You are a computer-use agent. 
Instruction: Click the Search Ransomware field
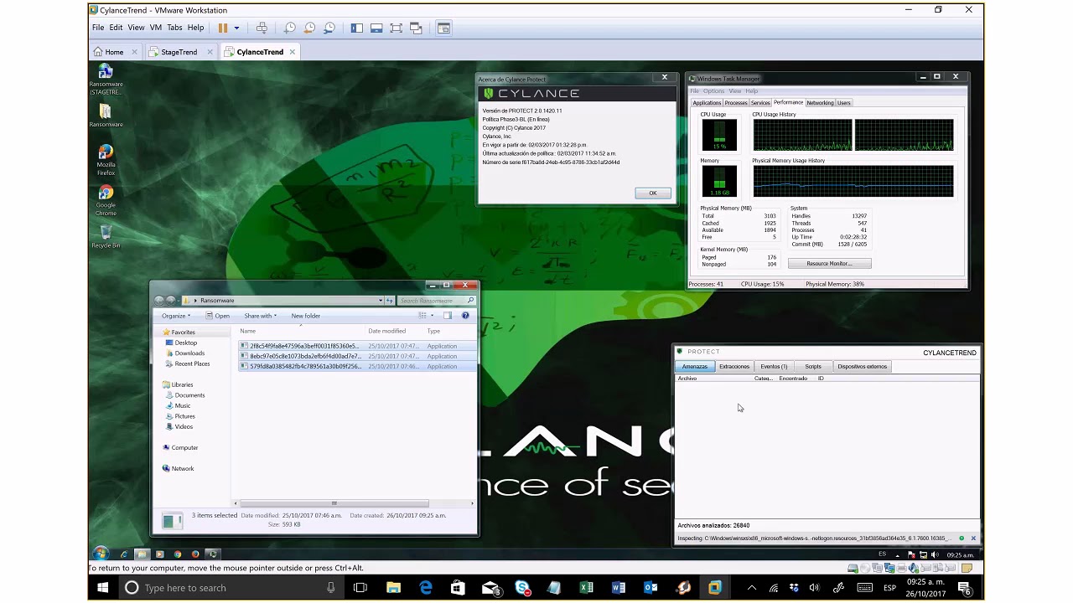[437, 301]
